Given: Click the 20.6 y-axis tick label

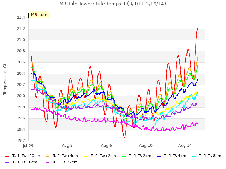Looking at the screenshot, I should pyautogui.click(x=21, y=62).
